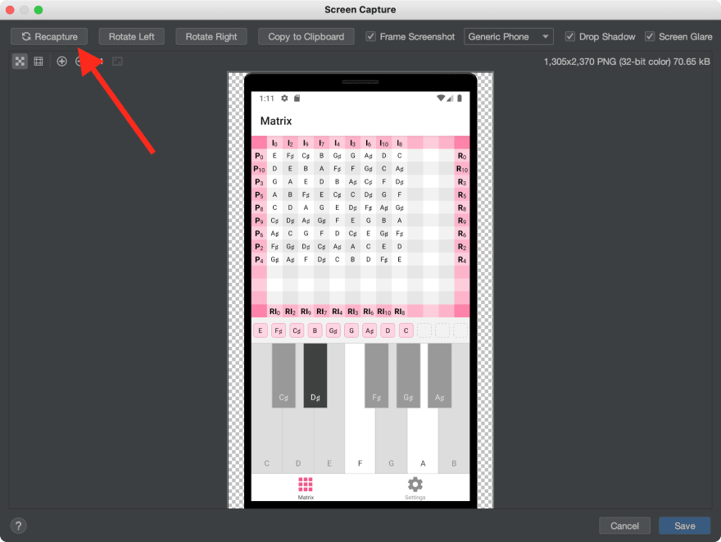
Task: Toggle the Screen Glare checkbox
Action: 649,36
